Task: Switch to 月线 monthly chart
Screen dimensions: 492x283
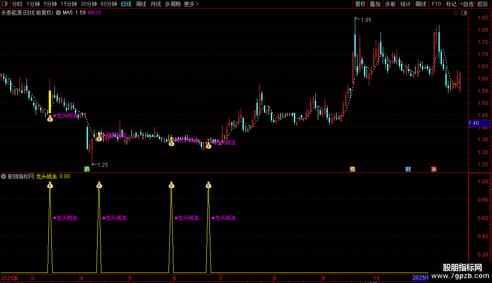Action: 155,4
